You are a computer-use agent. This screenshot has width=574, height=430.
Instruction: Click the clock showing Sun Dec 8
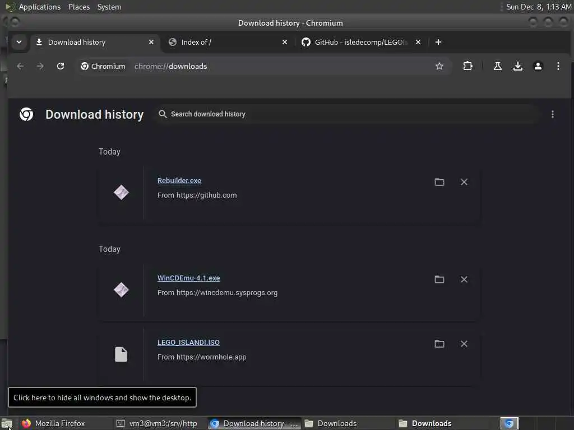click(x=539, y=7)
